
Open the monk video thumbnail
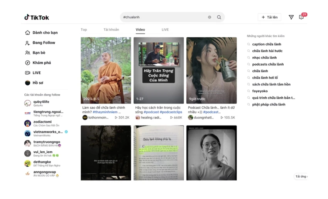(x=106, y=70)
